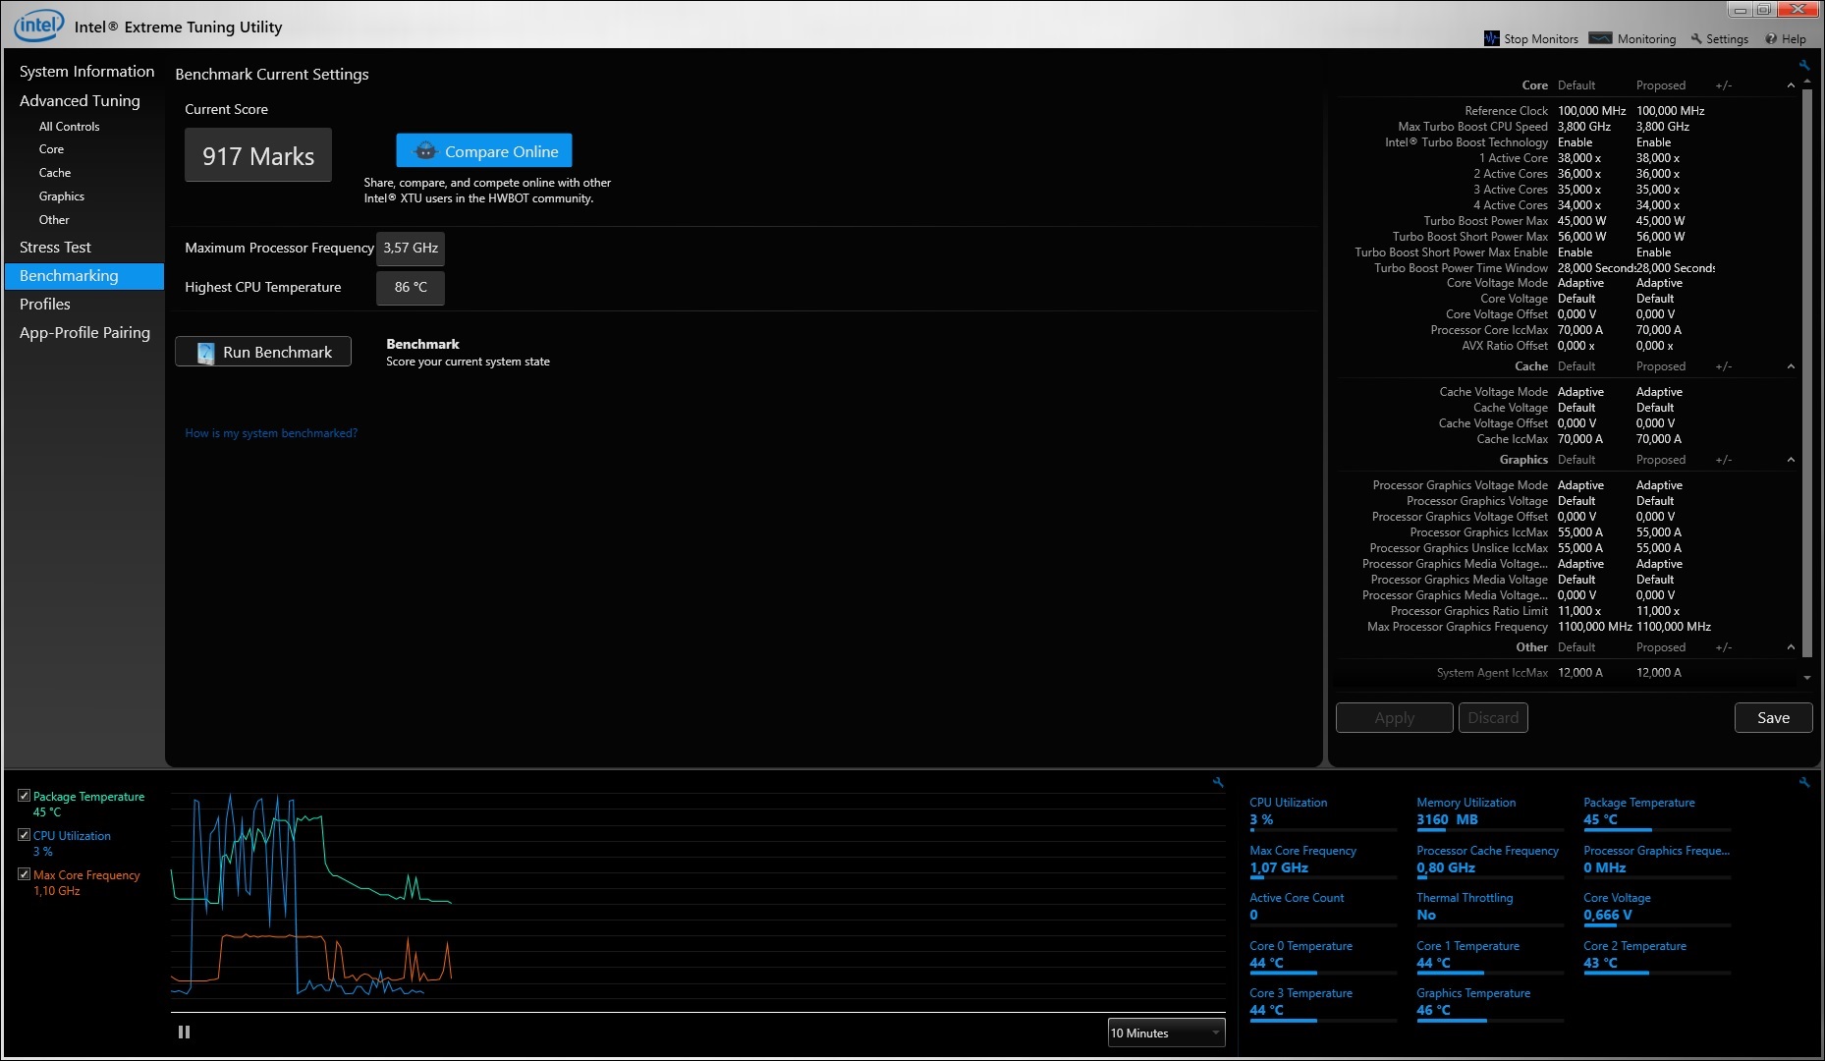The height and width of the screenshot is (1061, 1825).
Task: Click Core 3 Temperature 44 °C readout
Action: (1321, 1002)
